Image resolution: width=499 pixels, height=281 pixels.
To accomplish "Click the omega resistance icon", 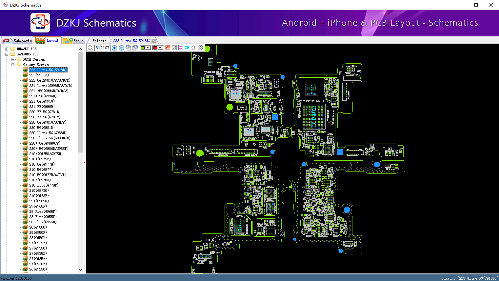I will click(x=193, y=48).
